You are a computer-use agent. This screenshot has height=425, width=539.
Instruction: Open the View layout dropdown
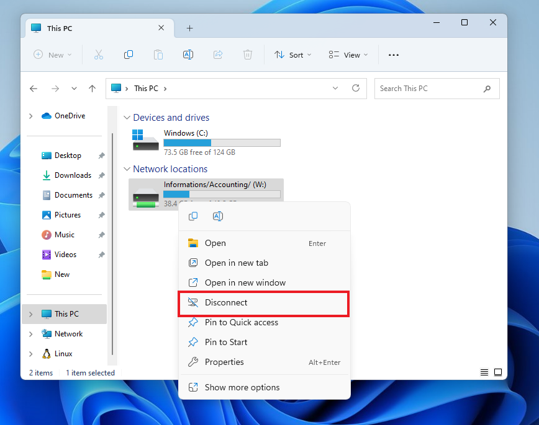click(x=348, y=55)
